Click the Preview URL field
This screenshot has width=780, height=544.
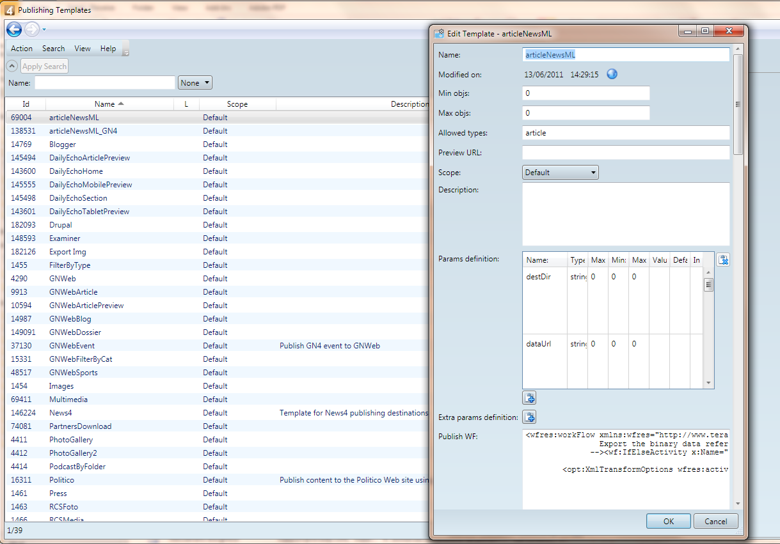(626, 153)
